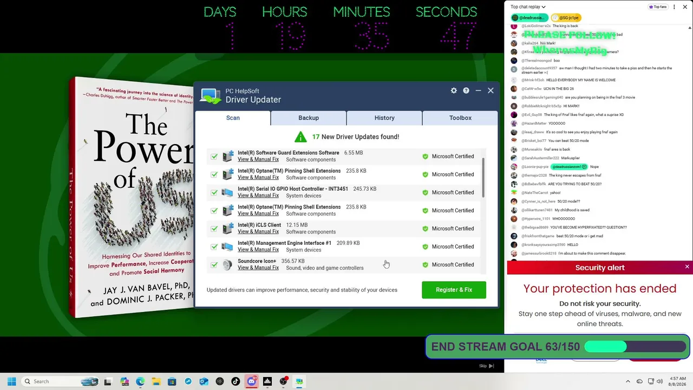Open the History tab
This screenshot has height=390, width=693.
(x=384, y=118)
